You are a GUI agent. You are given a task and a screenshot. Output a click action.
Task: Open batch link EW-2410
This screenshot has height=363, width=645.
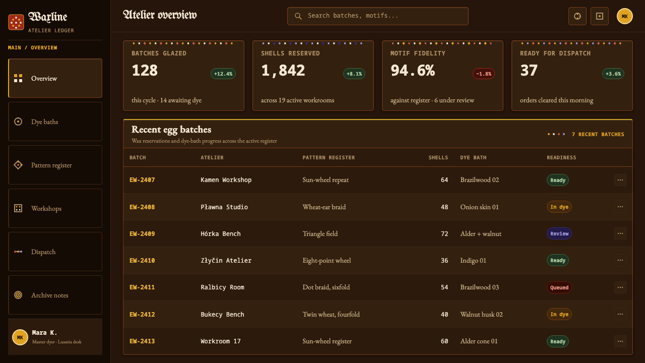click(142, 261)
